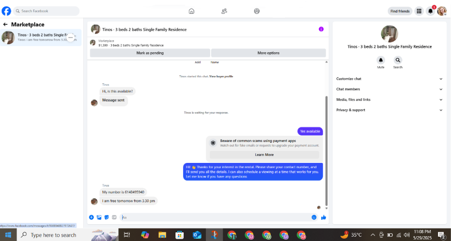Open the menu grid icon

click(x=419, y=11)
